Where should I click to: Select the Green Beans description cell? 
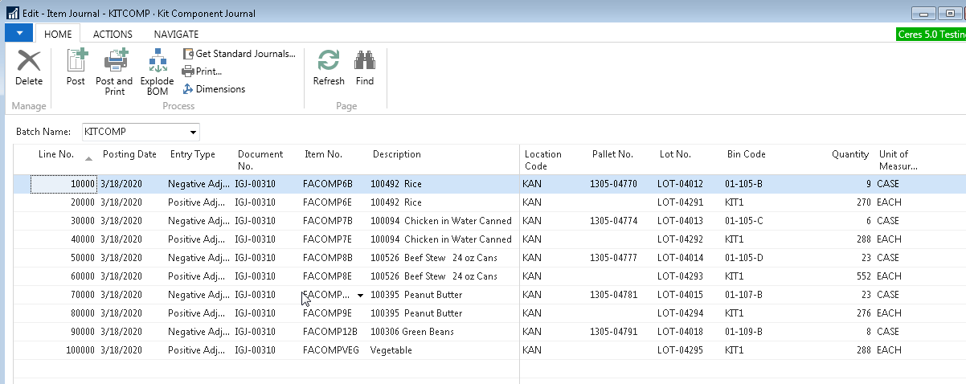(411, 332)
